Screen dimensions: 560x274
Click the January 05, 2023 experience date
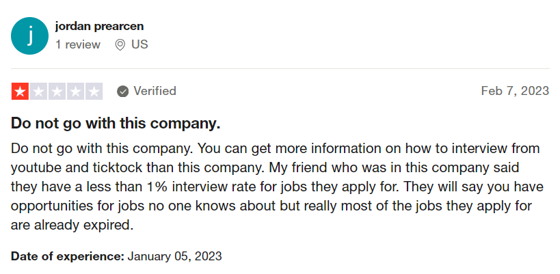point(174,256)
